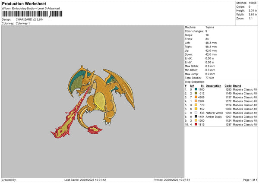The width and height of the screenshot is (259, 183).
Task: Click the Max Stitch value 6.8 mm
Action: (x=210, y=66)
